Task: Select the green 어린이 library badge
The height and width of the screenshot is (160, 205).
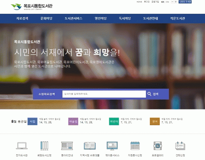Action: pos(114,121)
